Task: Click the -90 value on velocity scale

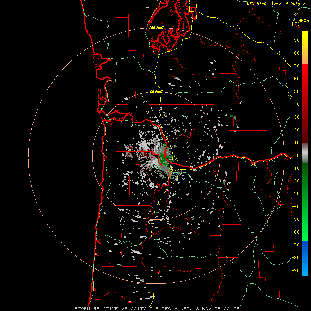Action: (295, 271)
